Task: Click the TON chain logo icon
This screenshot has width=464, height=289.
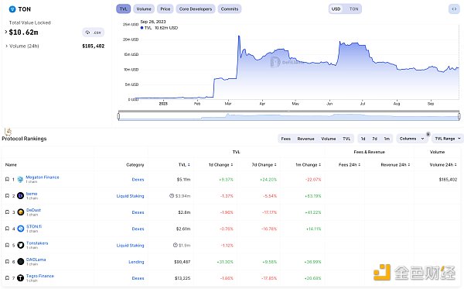Action: click(12, 9)
